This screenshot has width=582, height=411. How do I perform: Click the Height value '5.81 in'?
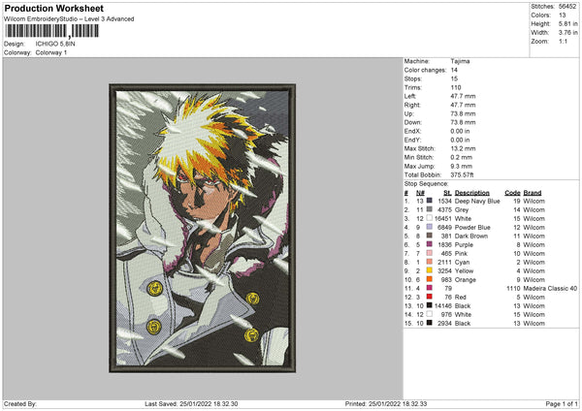pyautogui.click(x=567, y=23)
